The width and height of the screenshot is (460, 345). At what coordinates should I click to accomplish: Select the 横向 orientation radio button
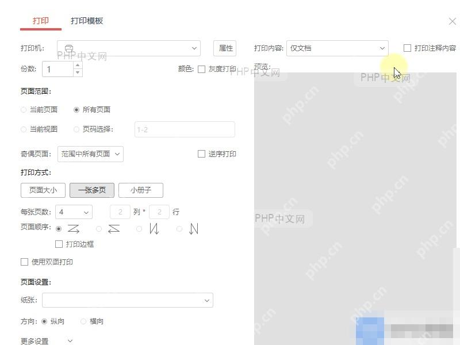click(x=83, y=321)
